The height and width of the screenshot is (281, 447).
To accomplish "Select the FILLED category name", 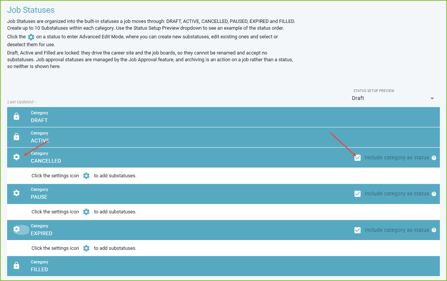I will [39, 269].
